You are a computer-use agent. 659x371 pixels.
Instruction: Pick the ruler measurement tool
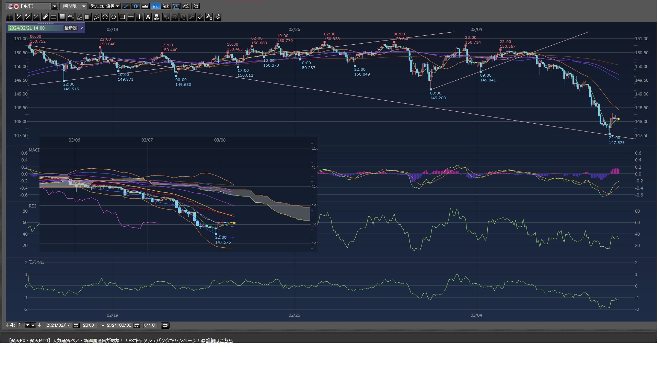click(x=45, y=17)
